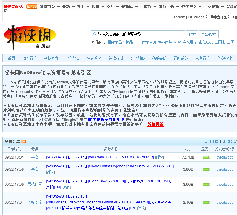Open 游侠搜索 in top navigation
Screen dimensions: 237x215
point(189,7)
